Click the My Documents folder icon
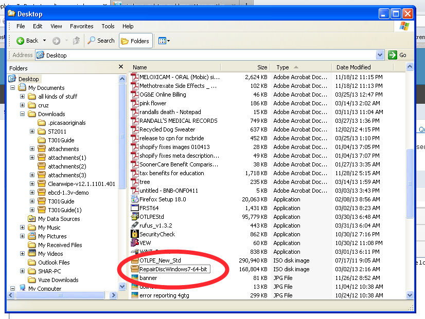Screen dimensions: 425x319 pos(22,87)
